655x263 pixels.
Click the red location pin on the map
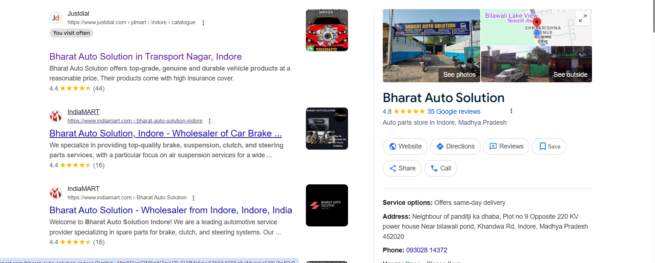coord(537,23)
